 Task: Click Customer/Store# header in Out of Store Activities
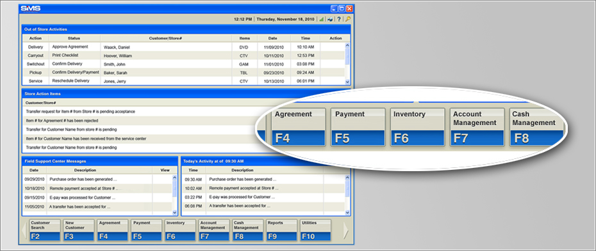(x=166, y=38)
